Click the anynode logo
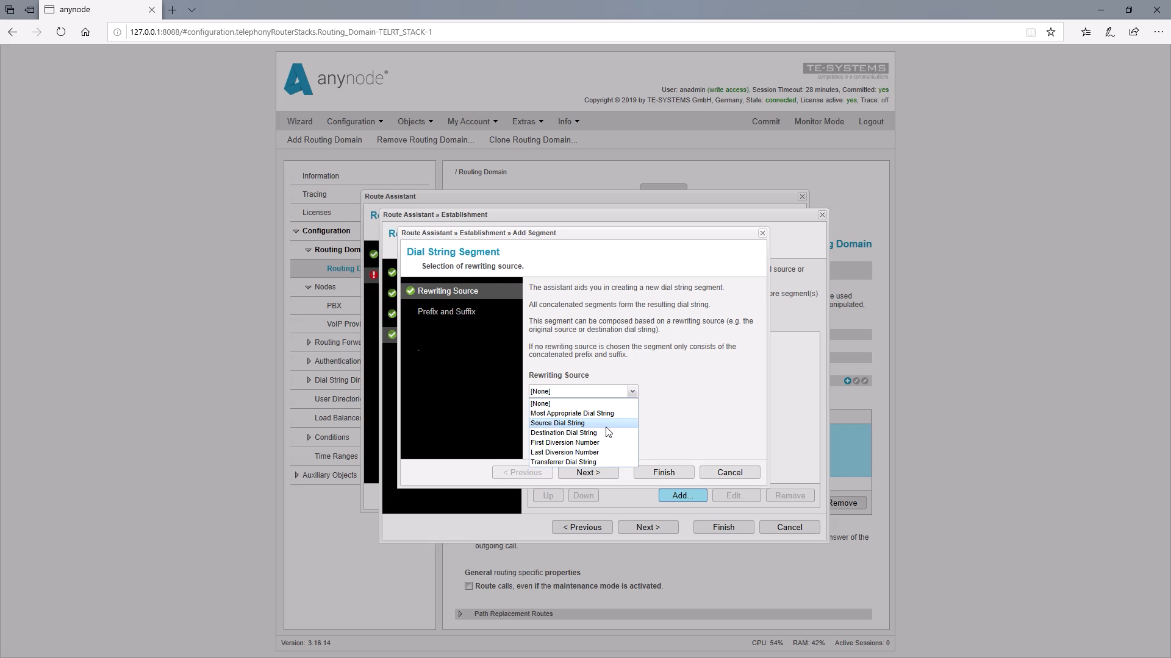This screenshot has width=1171, height=658. (x=336, y=79)
